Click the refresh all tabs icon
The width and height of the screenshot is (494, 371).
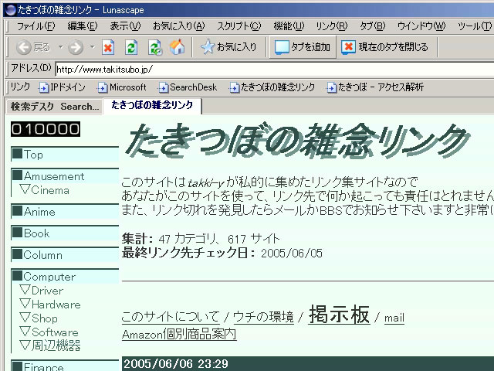(154, 47)
